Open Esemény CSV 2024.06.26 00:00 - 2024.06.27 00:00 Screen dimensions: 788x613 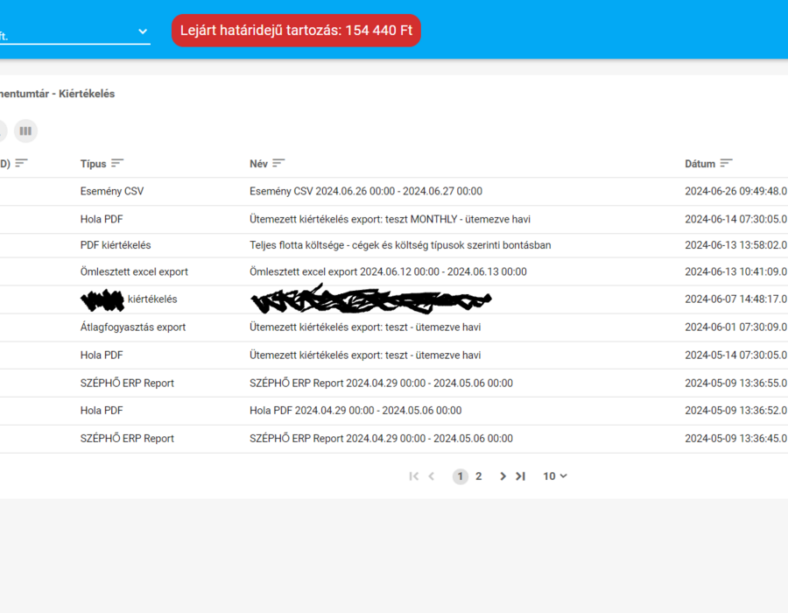coord(366,192)
